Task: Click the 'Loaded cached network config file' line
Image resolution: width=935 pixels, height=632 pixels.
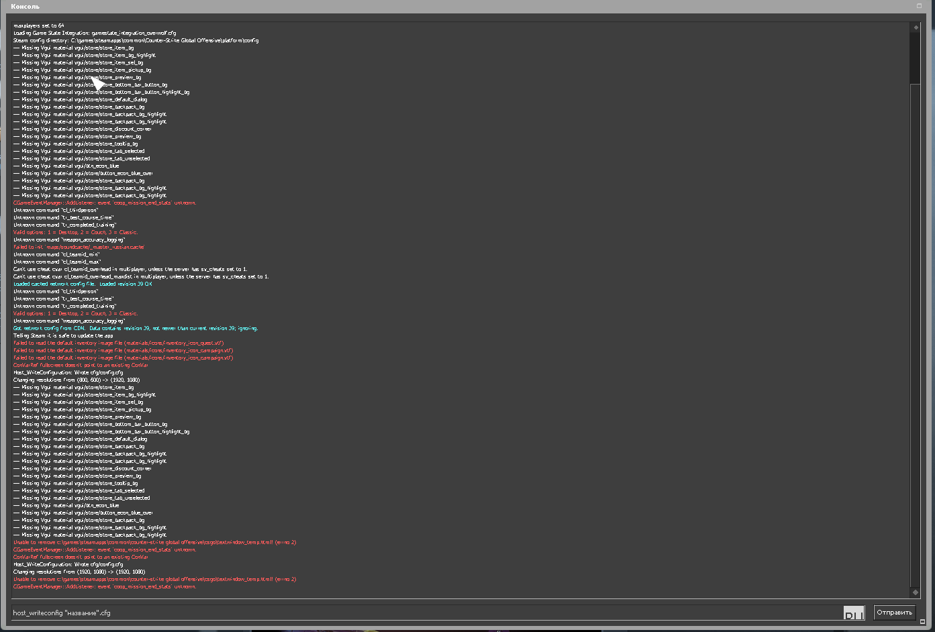Action: coord(83,284)
